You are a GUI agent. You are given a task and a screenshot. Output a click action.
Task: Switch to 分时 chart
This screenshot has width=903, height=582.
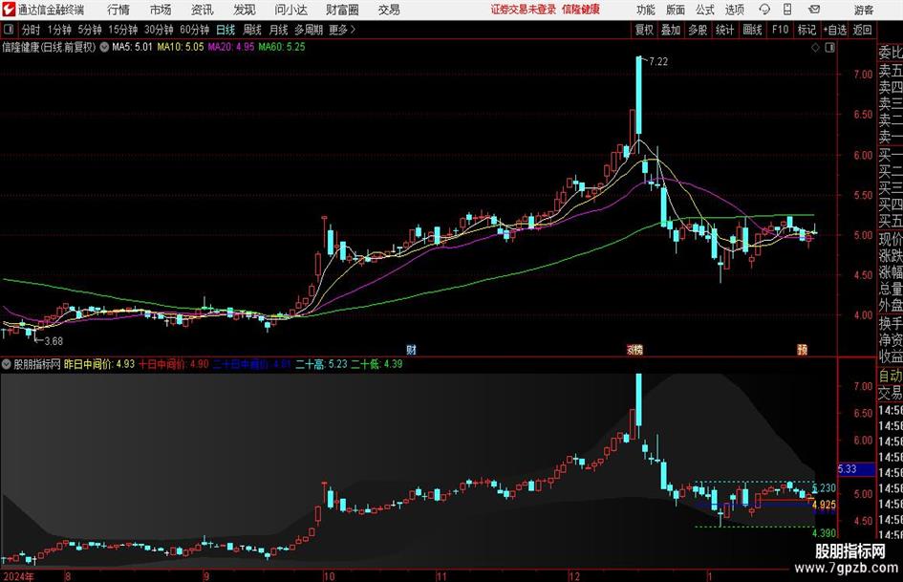(x=31, y=30)
